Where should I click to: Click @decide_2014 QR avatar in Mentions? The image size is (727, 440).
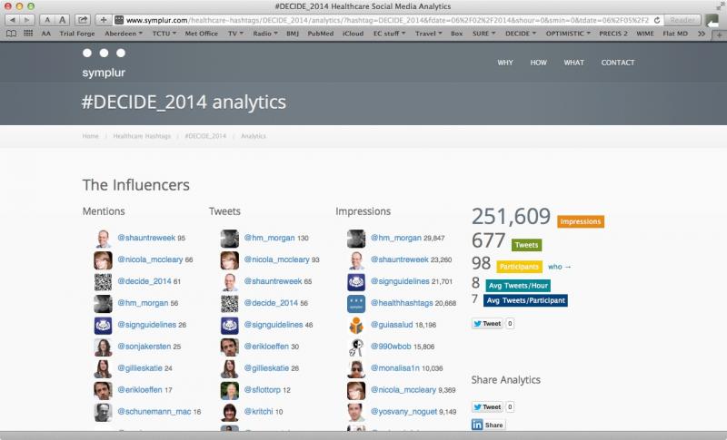pyautogui.click(x=103, y=282)
